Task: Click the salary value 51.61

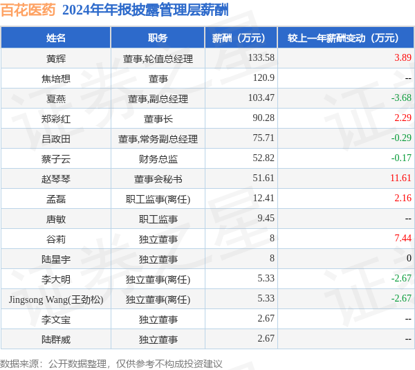Action: tap(264, 178)
